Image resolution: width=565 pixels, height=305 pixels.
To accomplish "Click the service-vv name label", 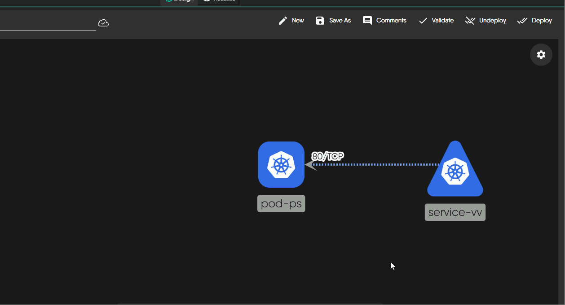I will click(x=455, y=212).
